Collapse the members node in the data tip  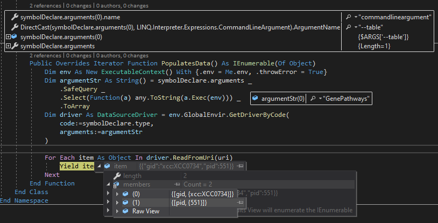tap(108, 184)
